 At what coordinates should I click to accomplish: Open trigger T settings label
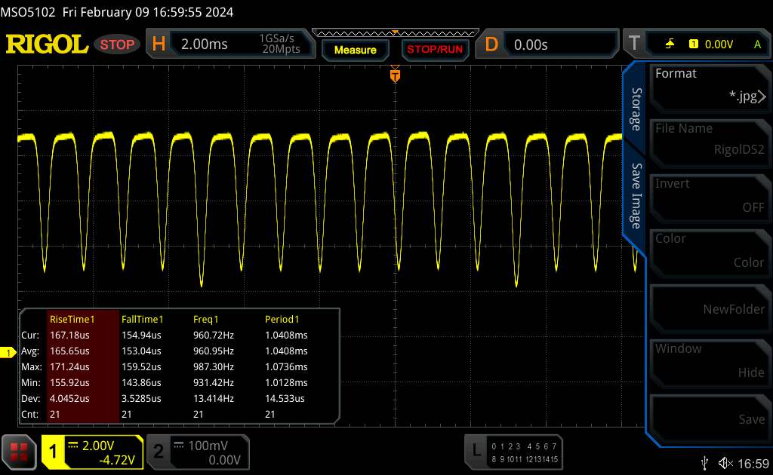634,44
